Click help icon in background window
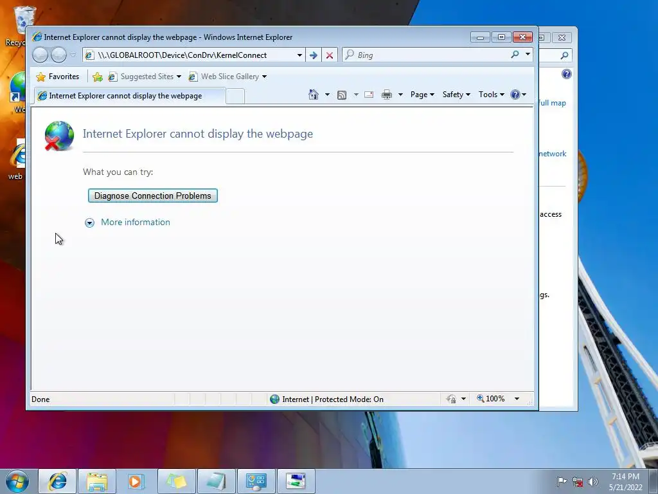The width and height of the screenshot is (658, 494). 567,75
